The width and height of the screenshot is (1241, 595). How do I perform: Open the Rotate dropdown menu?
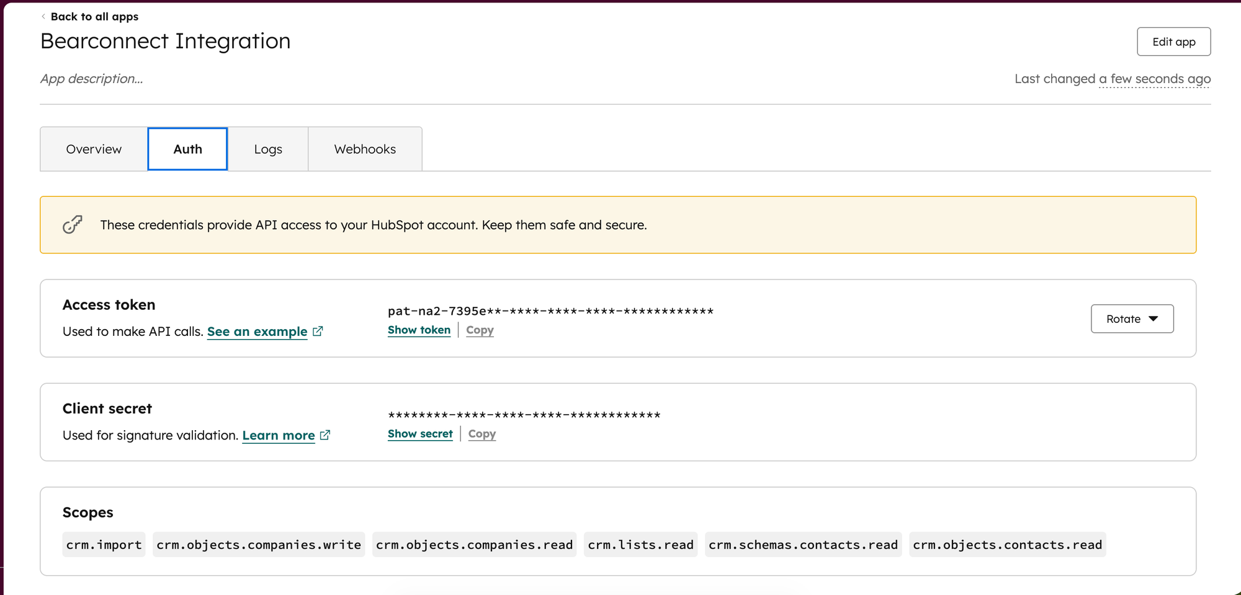click(1132, 319)
